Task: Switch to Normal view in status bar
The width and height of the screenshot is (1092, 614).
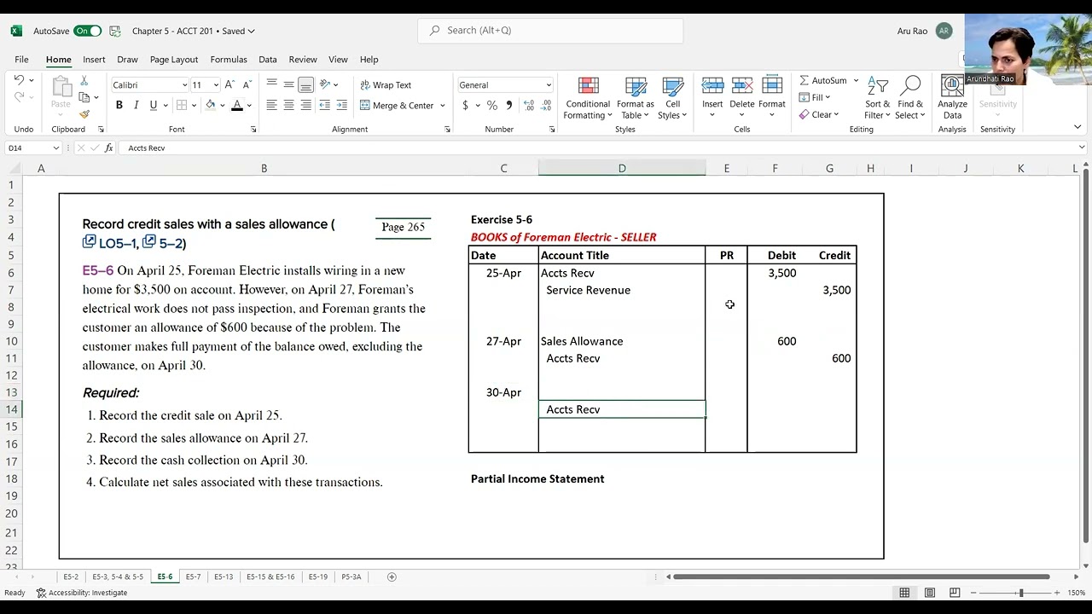Action: [904, 593]
